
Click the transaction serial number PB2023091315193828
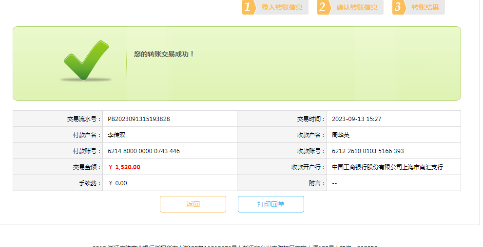pos(138,119)
